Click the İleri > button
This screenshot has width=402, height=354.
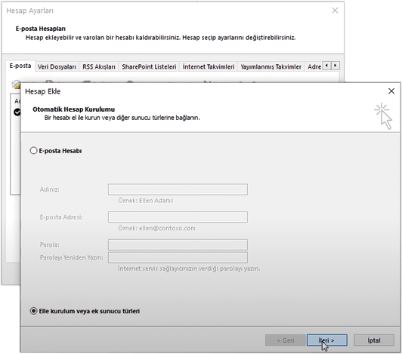(x=327, y=340)
